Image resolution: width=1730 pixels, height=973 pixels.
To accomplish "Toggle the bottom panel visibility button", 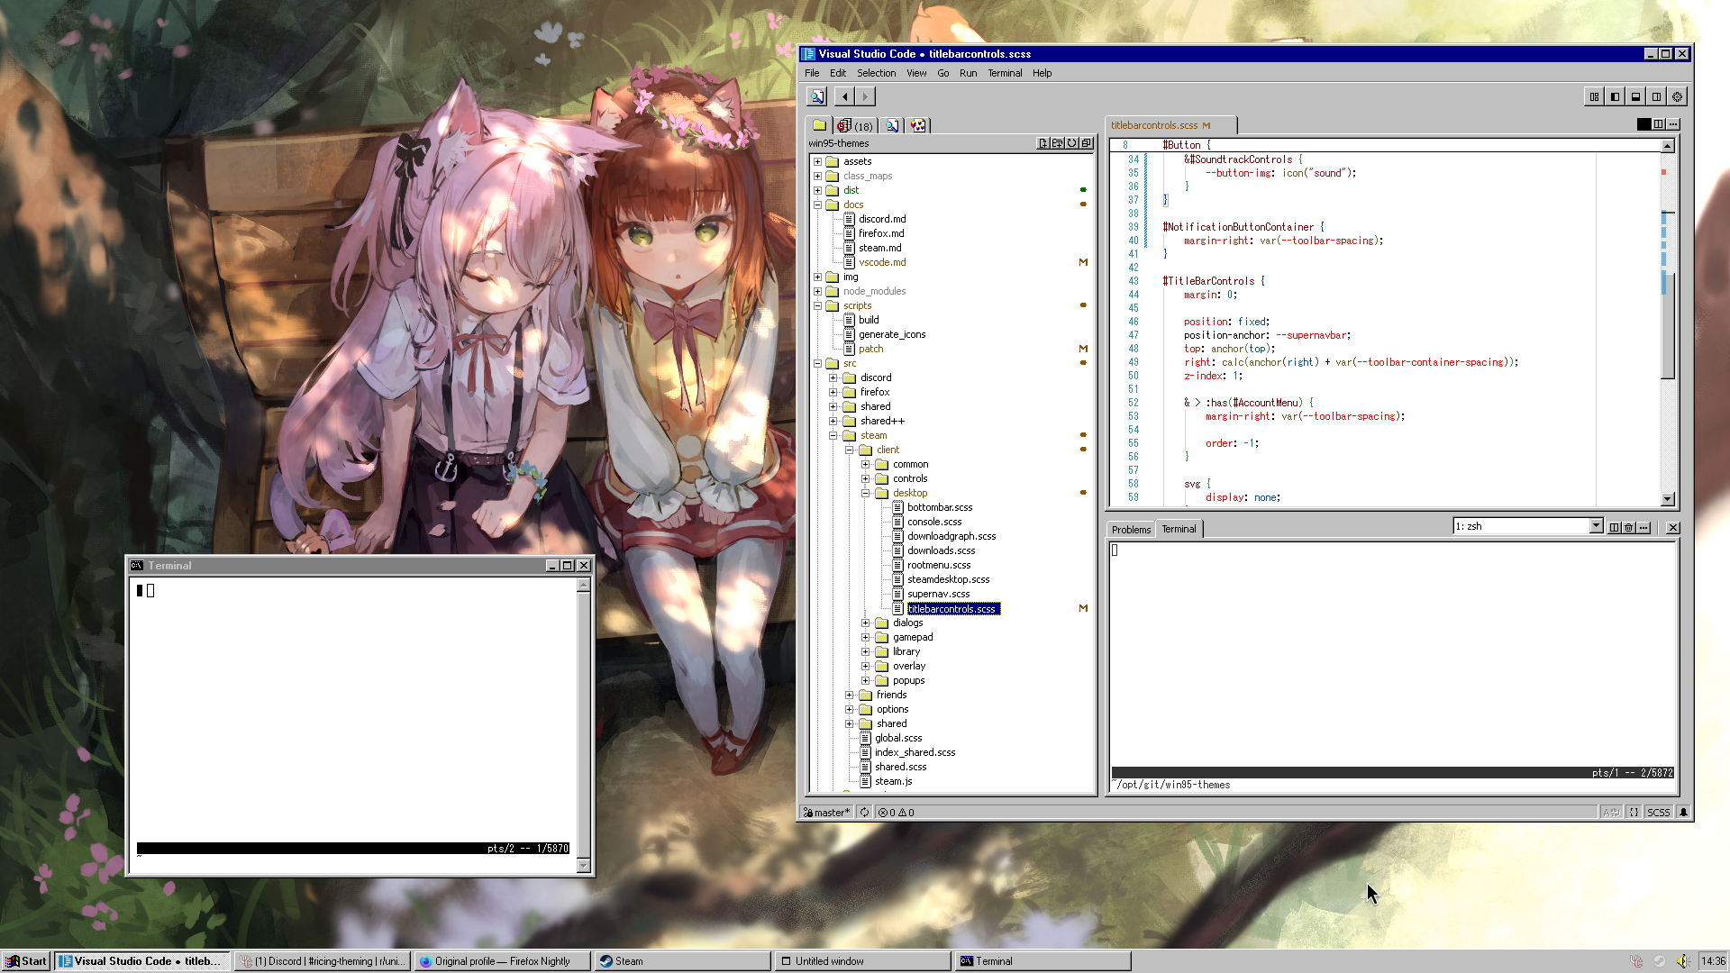I will point(1635,96).
